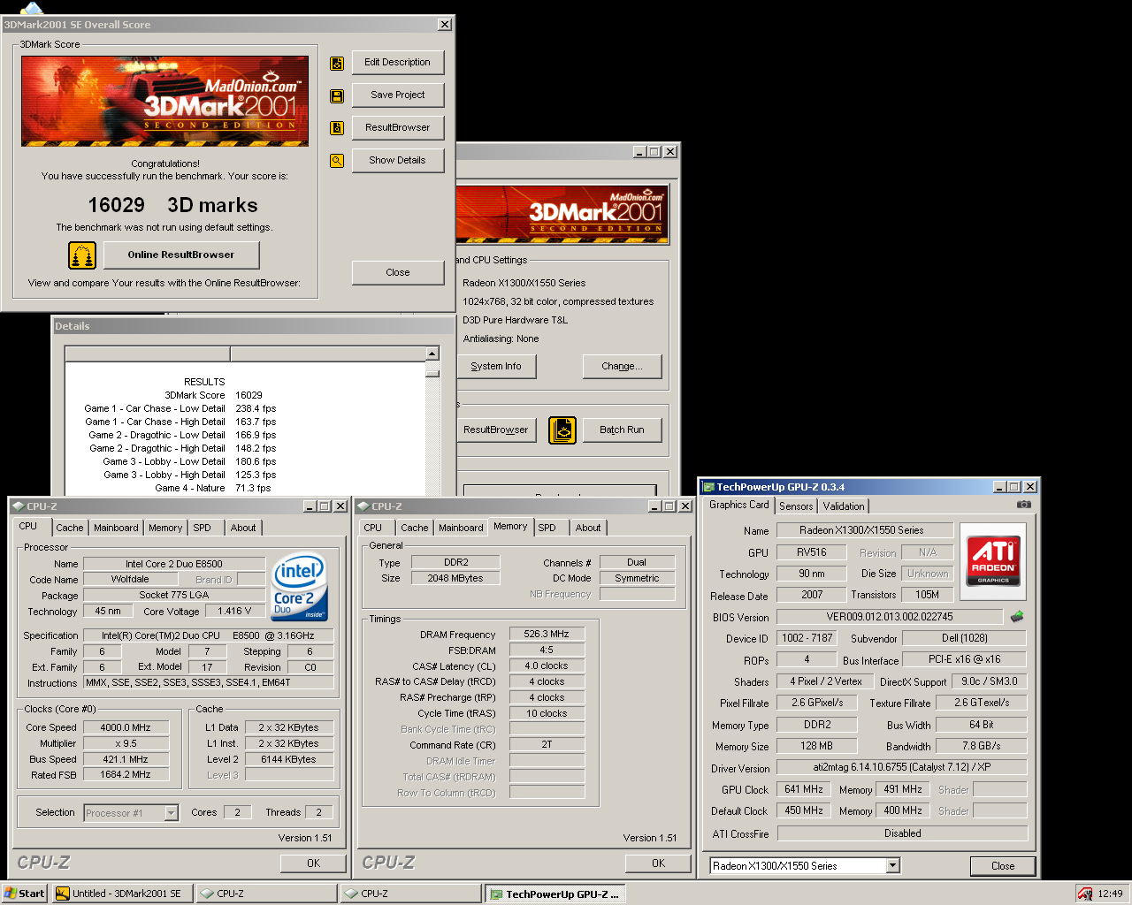Open About tab in left CPU-Z
Viewport: 1132px width, 905px height.
coord(243,529)
